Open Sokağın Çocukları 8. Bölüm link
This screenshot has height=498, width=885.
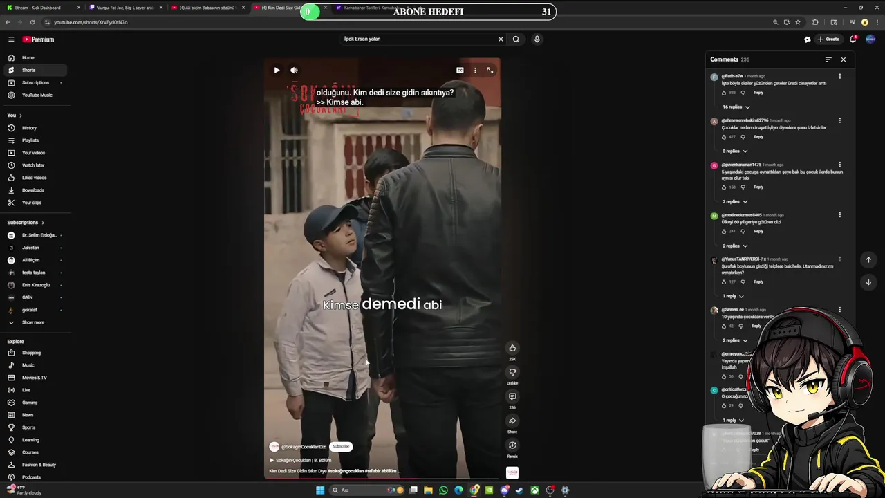click(300, 460)
